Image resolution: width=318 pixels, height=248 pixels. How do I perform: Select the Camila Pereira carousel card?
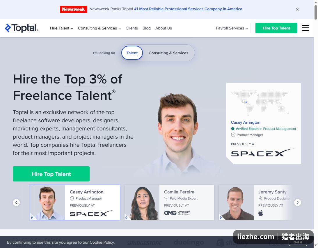tap(169, 202)
